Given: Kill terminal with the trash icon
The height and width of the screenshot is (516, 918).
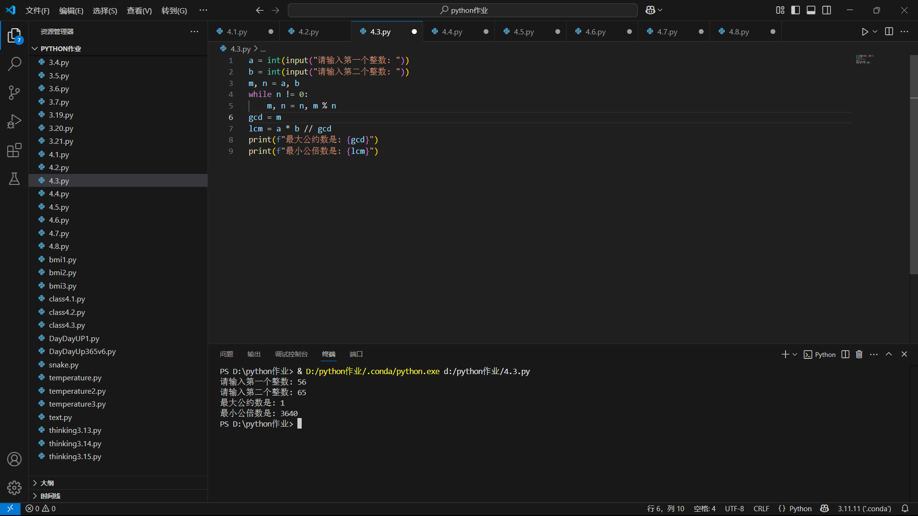Looking at the screenshot, I should coord(859,354).
